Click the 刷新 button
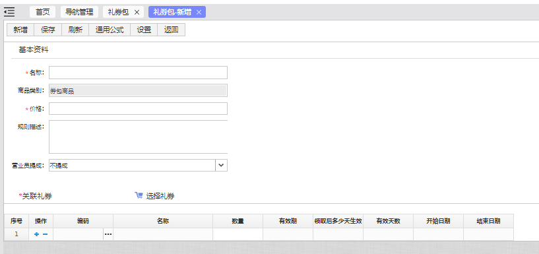The height and width of the screenshot is (254, 539). tap(75, 30)
